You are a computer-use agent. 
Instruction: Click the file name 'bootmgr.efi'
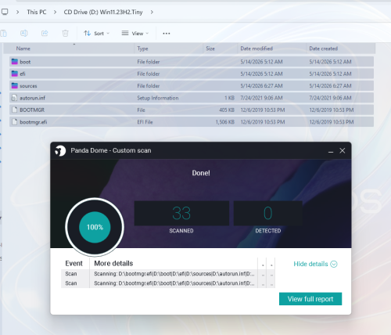(x=34, y=122)
